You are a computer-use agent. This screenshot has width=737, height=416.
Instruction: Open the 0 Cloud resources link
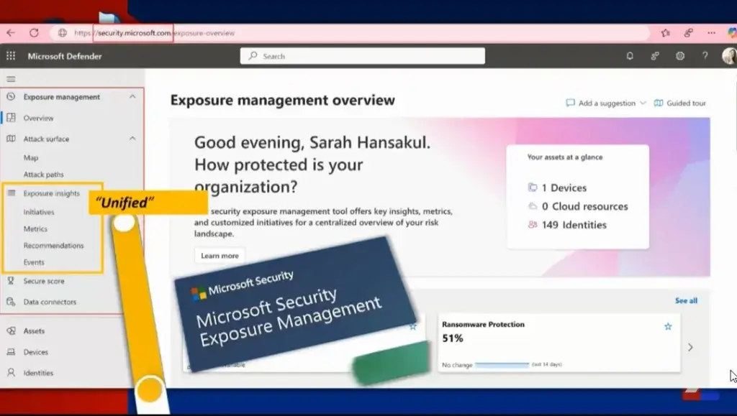pyautogui.click(x=584, y=206)
